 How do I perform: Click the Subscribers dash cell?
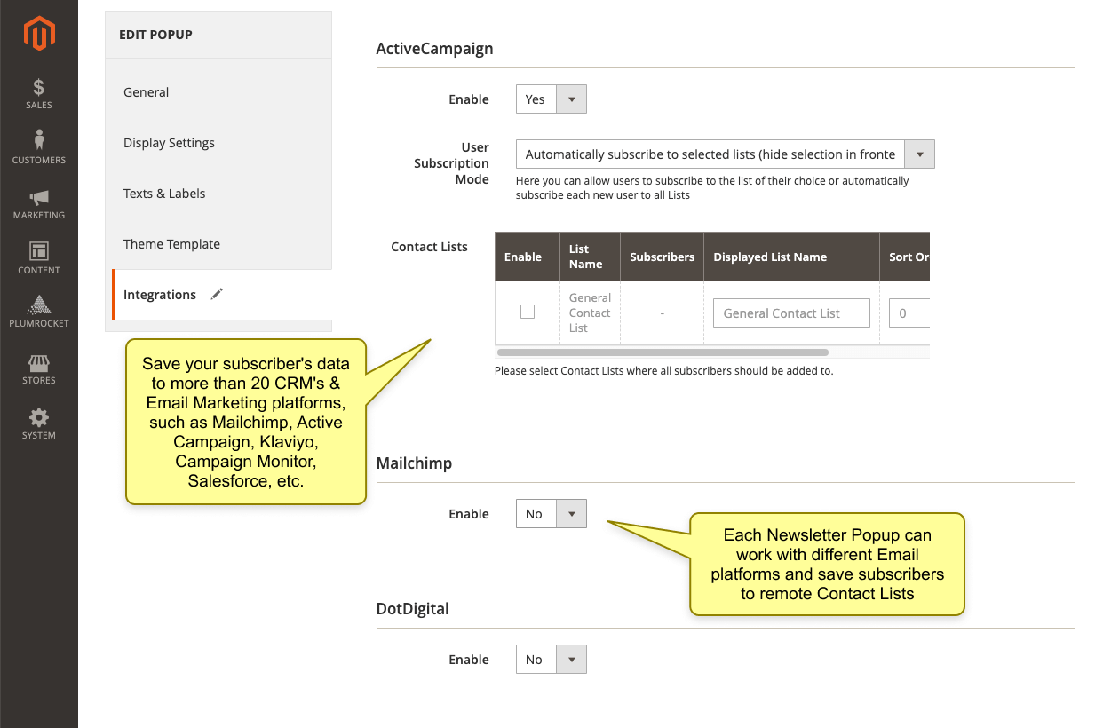(x=663, y=313)
